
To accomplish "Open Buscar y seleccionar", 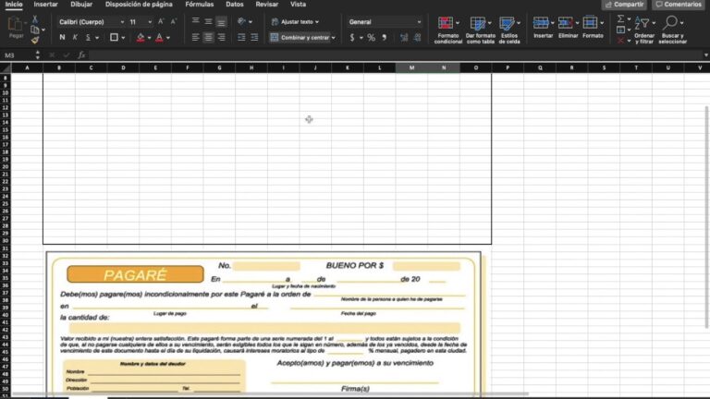I will click(672, 30).
